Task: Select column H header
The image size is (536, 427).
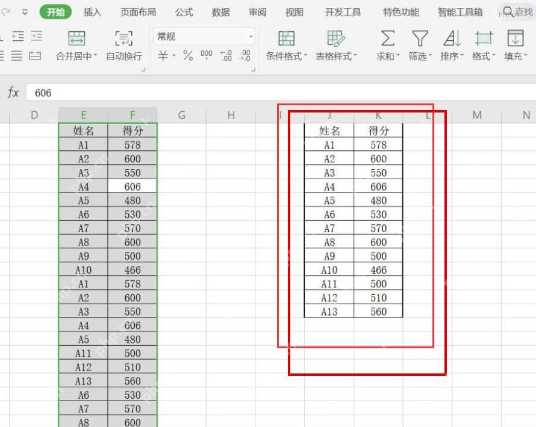Action: point(231,115)
